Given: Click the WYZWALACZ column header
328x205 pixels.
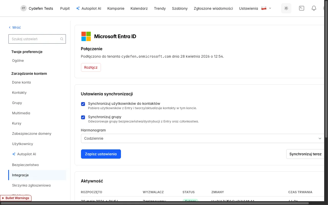Looking at the screenshot, I should tap(153, 192).
